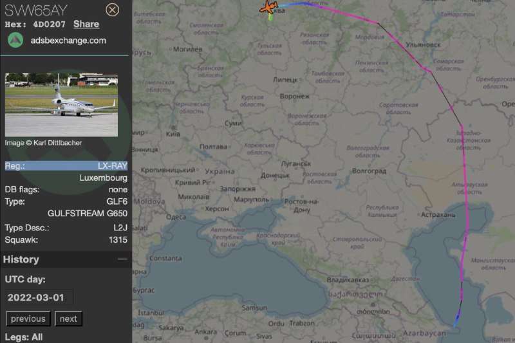515x343 pixels.
Task: Open adsbexchange.com link
Action: (68, 41)
